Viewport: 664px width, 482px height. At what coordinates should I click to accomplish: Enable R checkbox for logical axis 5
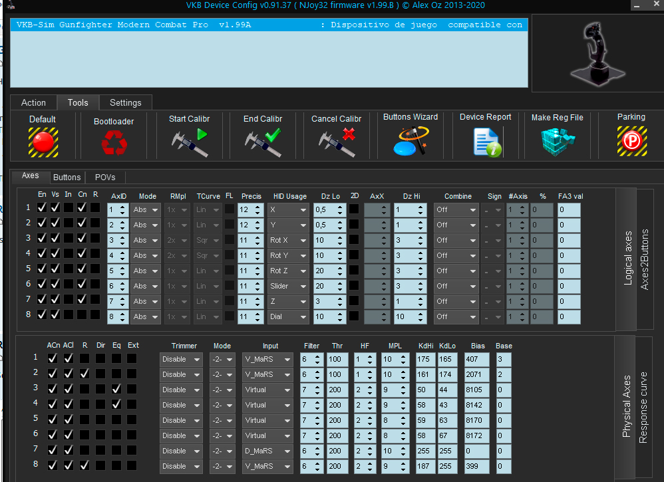[95, 269]
